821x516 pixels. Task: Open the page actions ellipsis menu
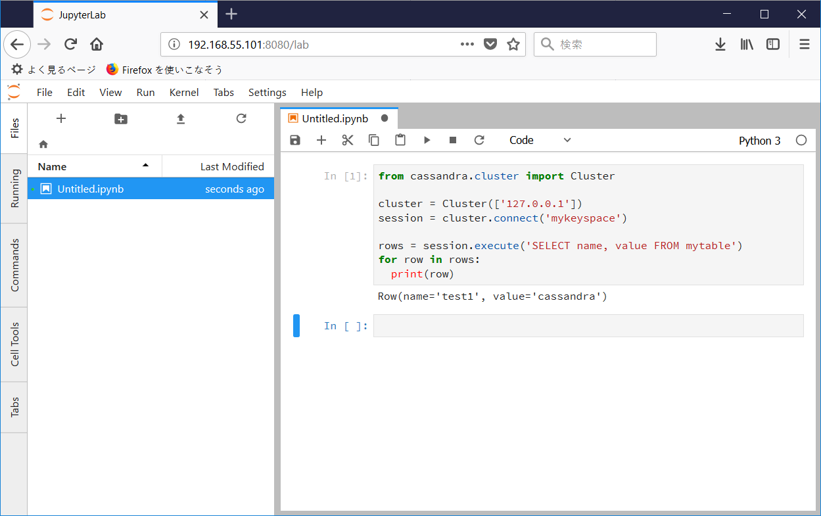coord(467,44)
